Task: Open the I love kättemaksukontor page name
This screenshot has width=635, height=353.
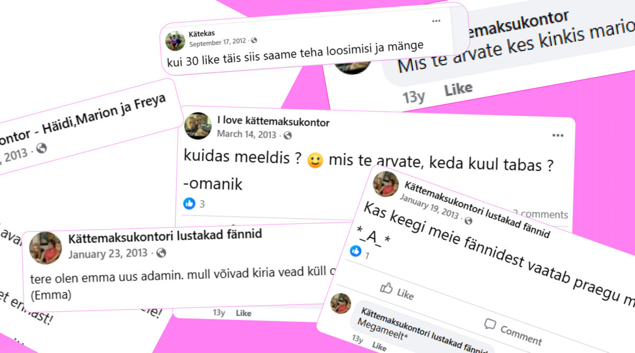Action: click(274, 122)
